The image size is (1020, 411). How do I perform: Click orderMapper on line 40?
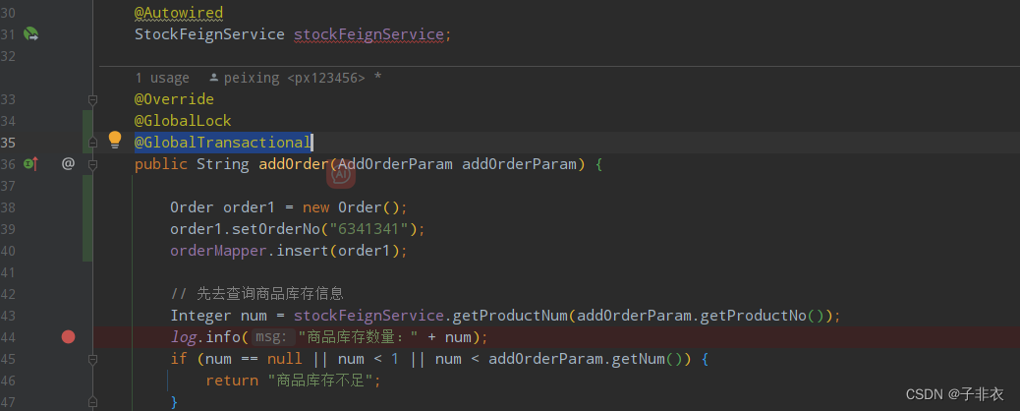point(218,251)
